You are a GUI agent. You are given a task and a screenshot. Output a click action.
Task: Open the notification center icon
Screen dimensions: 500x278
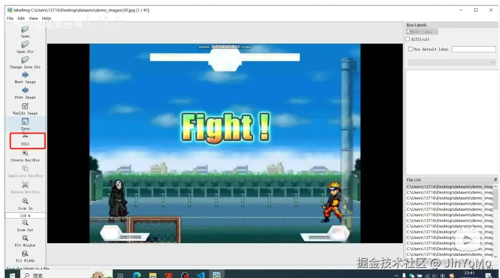(x=488, y=276)
